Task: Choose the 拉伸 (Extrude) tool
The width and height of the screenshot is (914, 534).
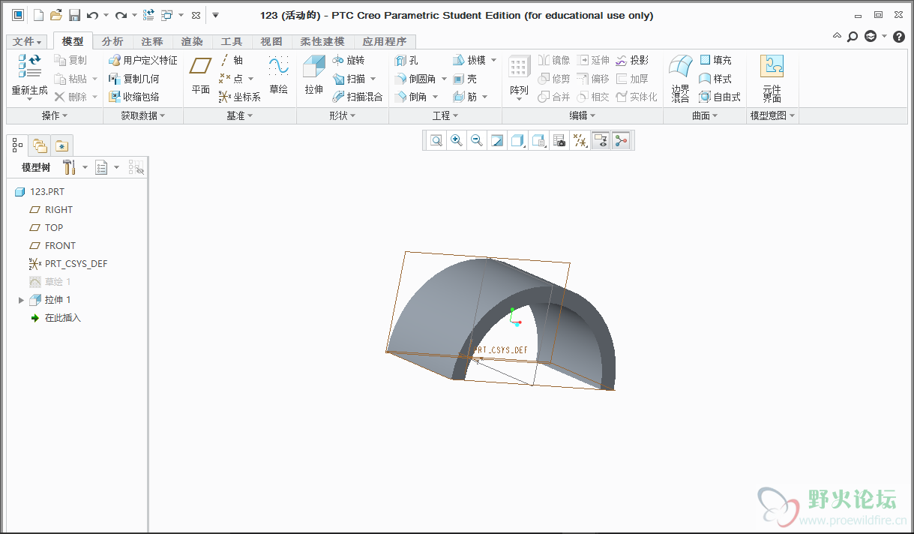Action: coord(313,76)
